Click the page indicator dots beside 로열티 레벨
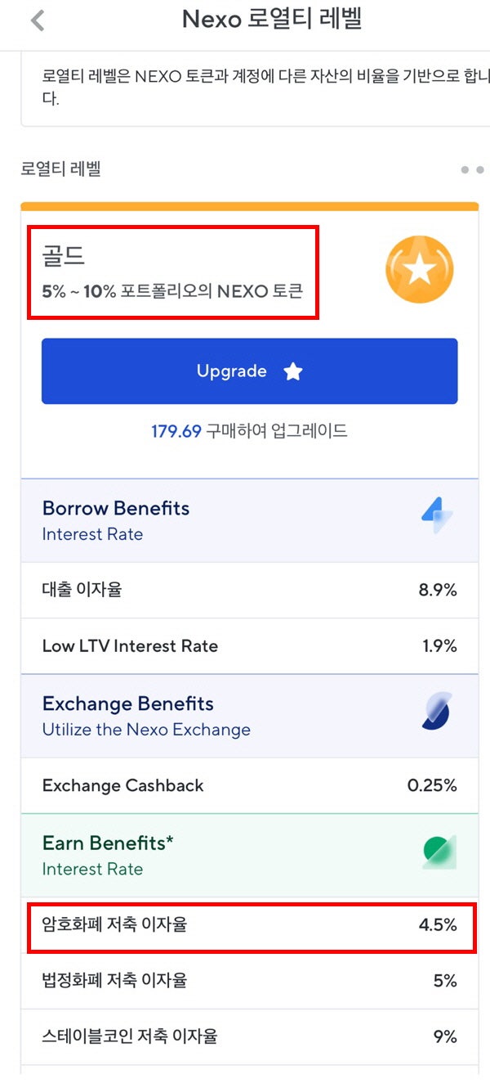Viewport: 490px width, 1088px height. 467,170
